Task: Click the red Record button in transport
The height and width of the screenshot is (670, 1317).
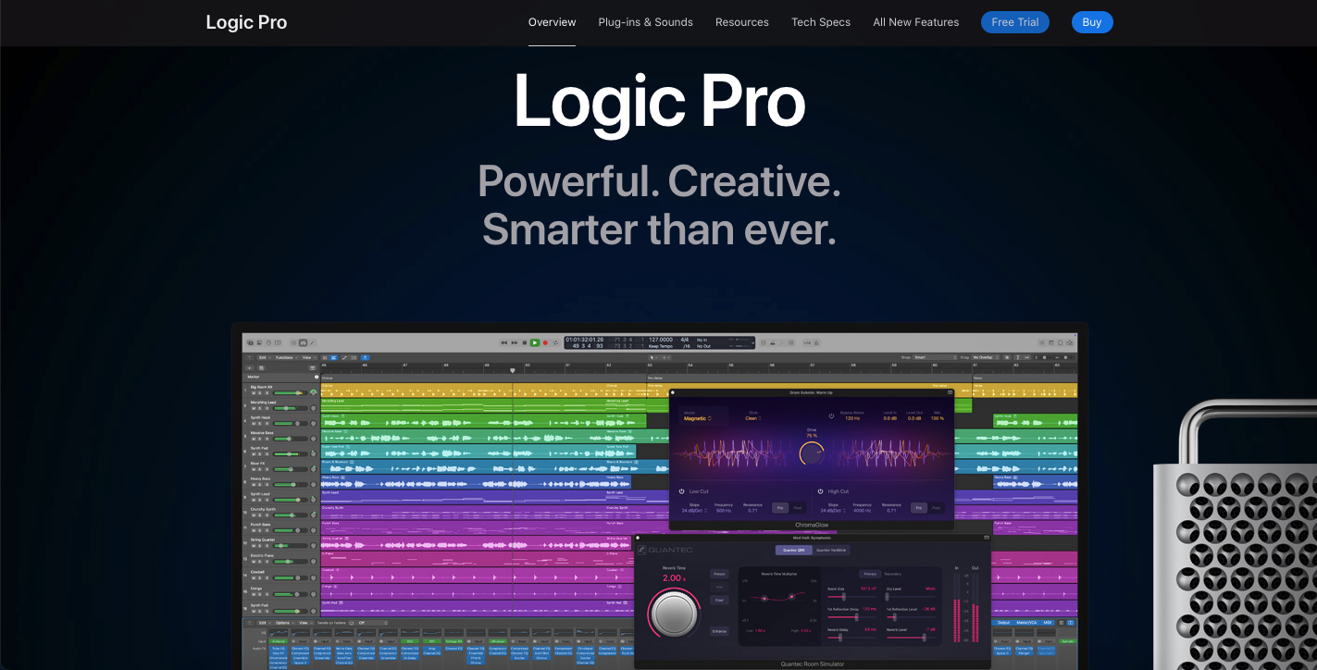Action: click(x=545, y=342)
